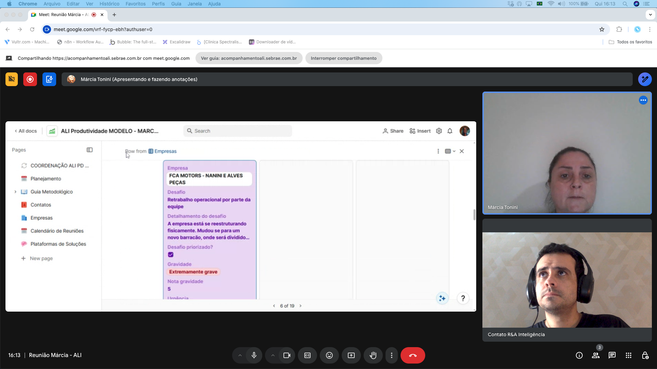The image size is (657, 369).
Task: Open the Arquivo menu
Action: click(x=52, y=4)
